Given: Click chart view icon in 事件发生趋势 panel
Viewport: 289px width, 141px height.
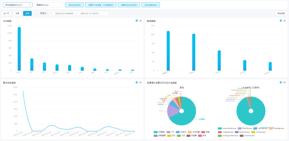Looking at the screenshot, I should tap(137, 82).
